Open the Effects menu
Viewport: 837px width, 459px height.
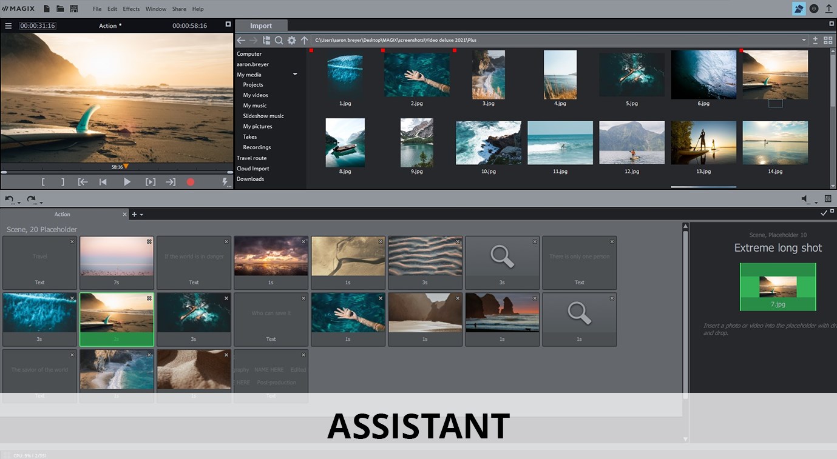pos(131,9)
